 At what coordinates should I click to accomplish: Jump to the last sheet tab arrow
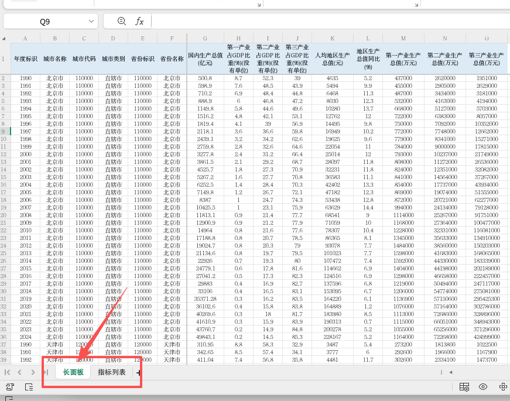tap(45, 372)
